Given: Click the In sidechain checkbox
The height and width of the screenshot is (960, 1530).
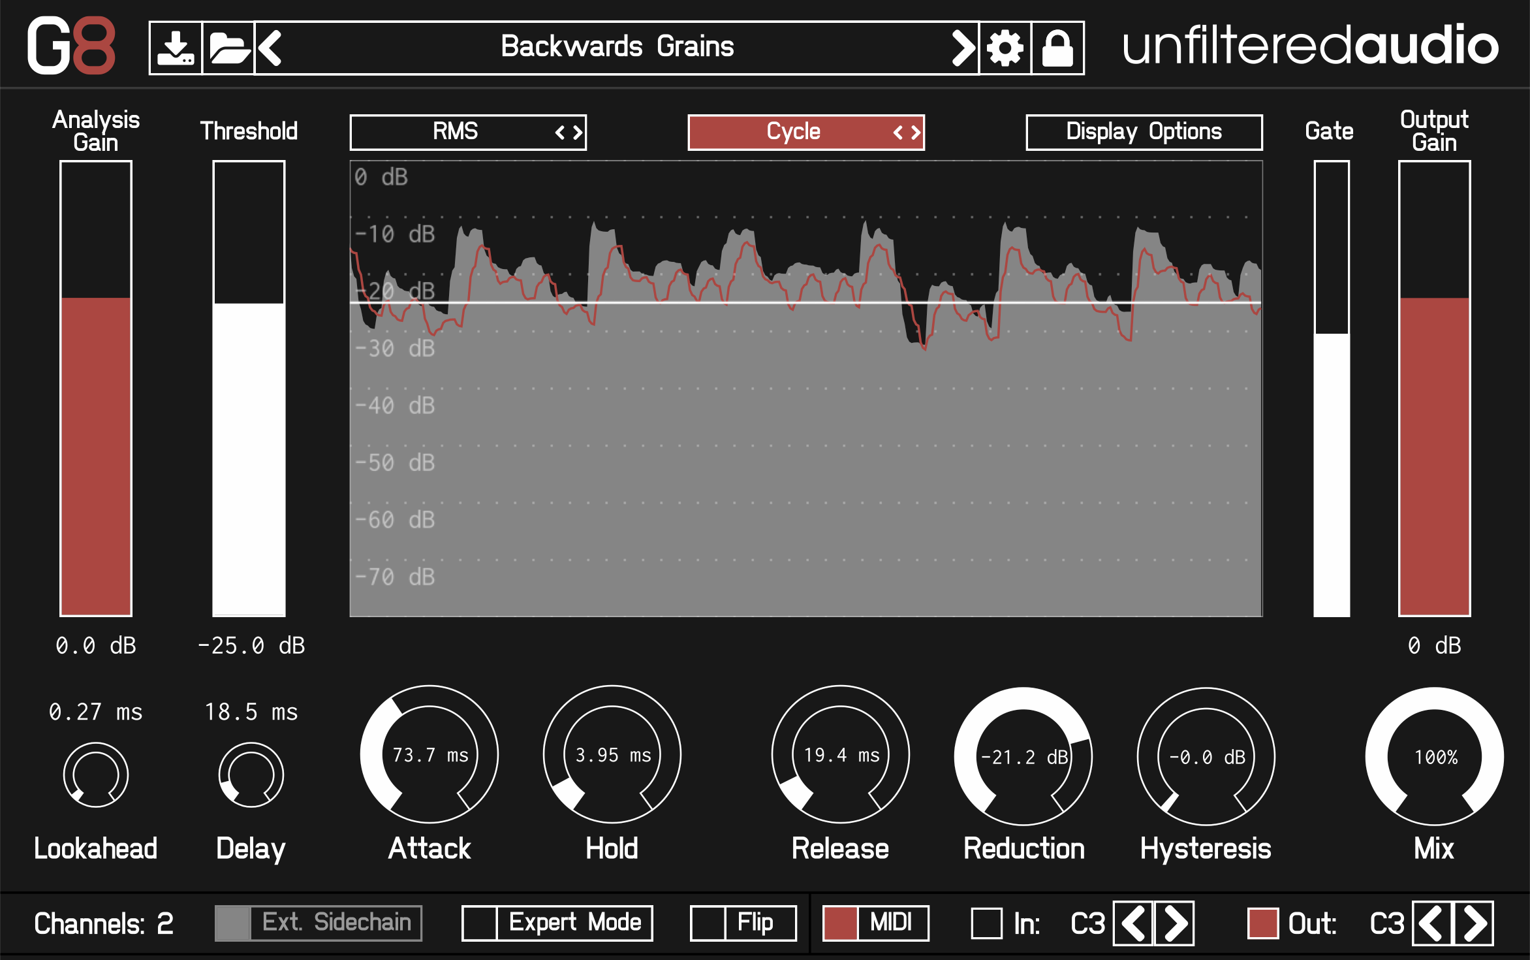Looking at the screenshot, I should pyautogui.click(x=987, y=923).
